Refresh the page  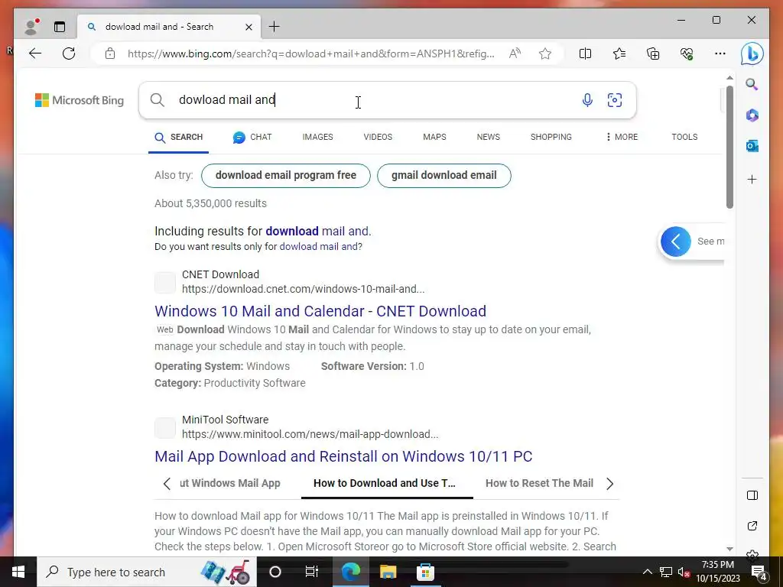point(69,54)
